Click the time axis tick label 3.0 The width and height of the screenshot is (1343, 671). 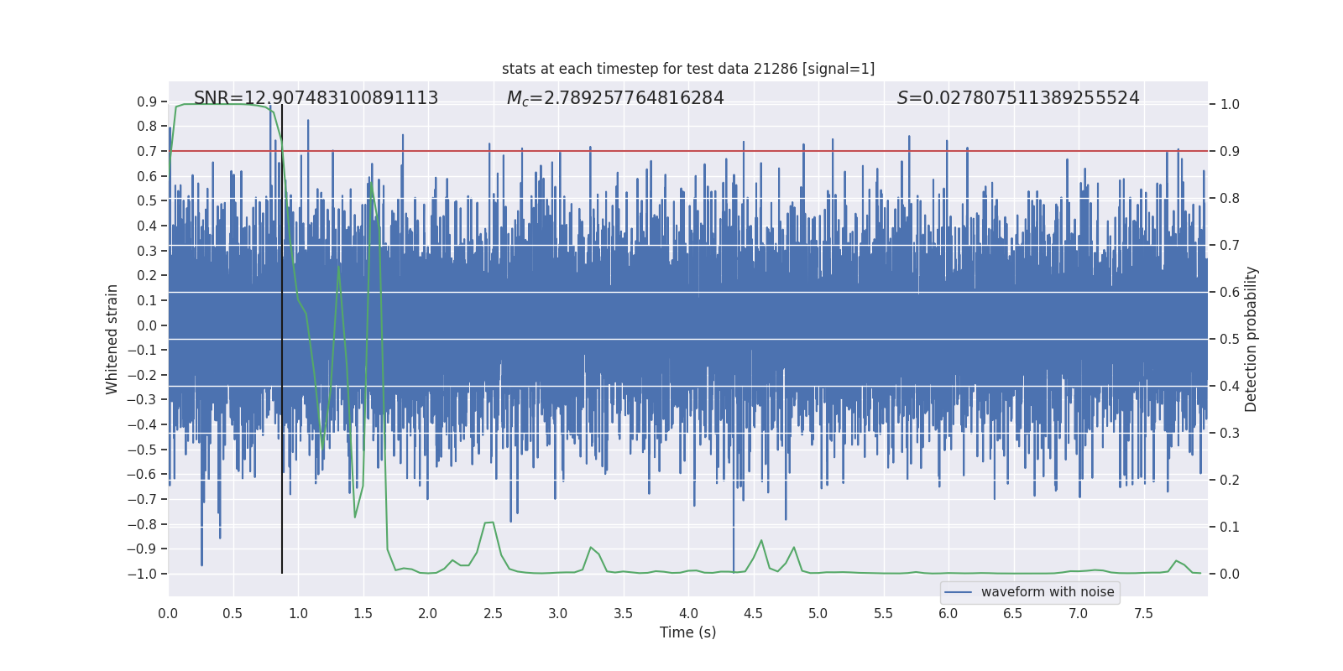(558, 613)
